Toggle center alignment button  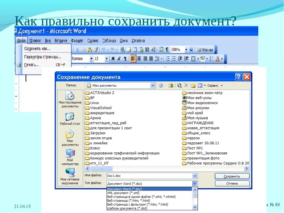139,59
